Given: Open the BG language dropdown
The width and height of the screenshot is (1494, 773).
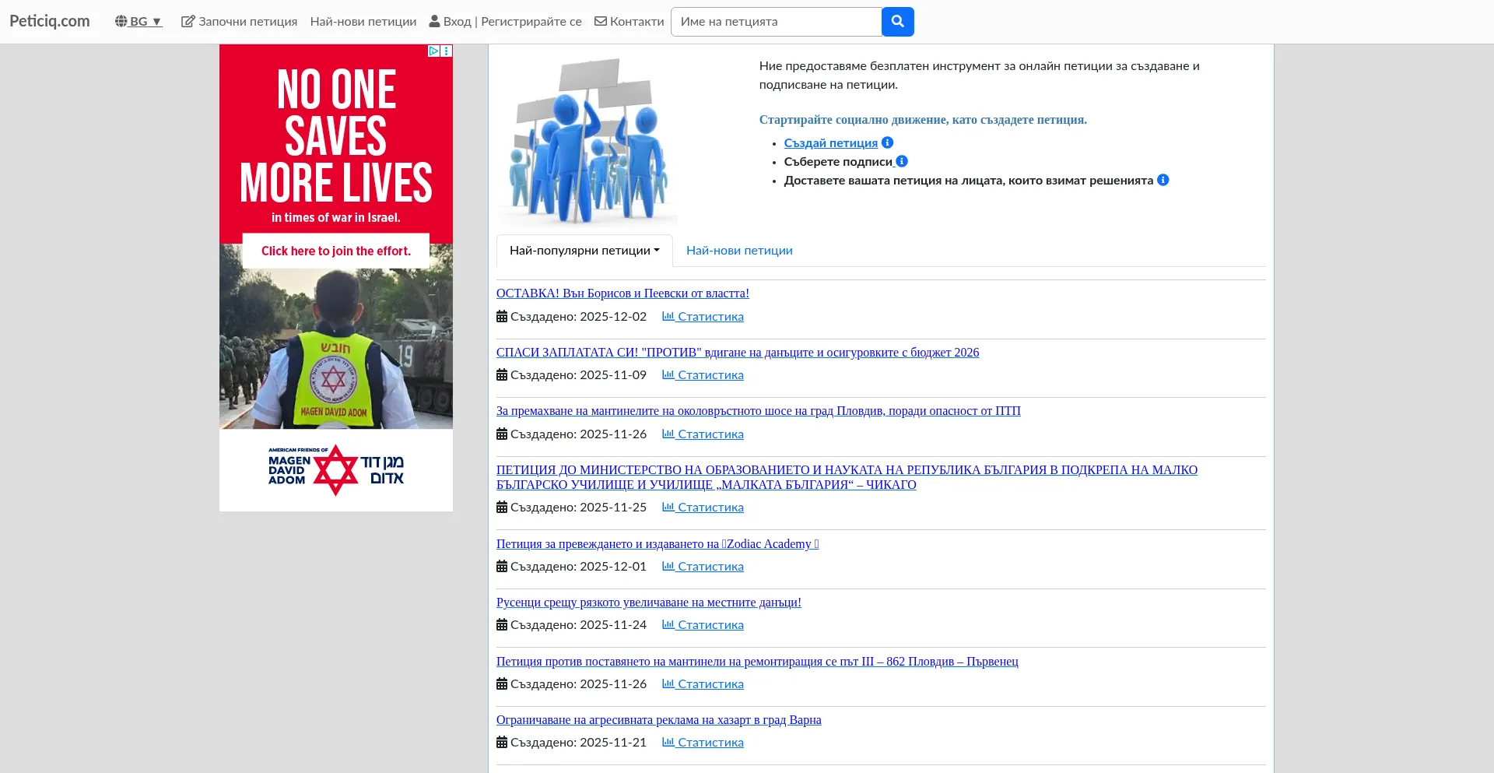Looking at the screenshot, I should pos(139,22).
